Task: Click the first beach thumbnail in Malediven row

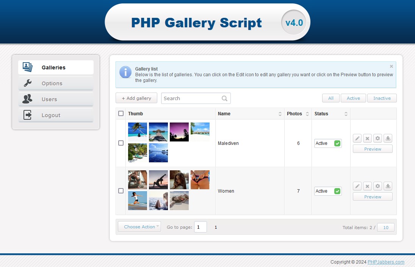Action: [x=138, y=132]
